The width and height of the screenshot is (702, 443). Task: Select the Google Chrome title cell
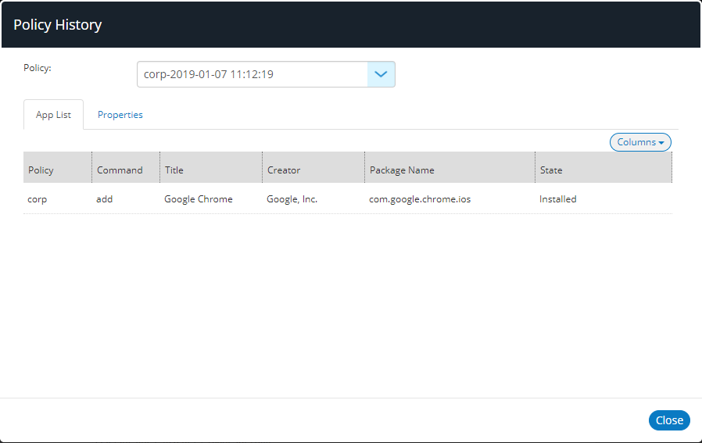(x=199, y=199)
